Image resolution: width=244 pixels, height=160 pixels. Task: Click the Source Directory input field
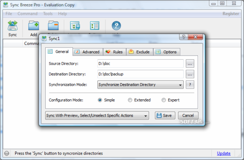tap(140, 64)
